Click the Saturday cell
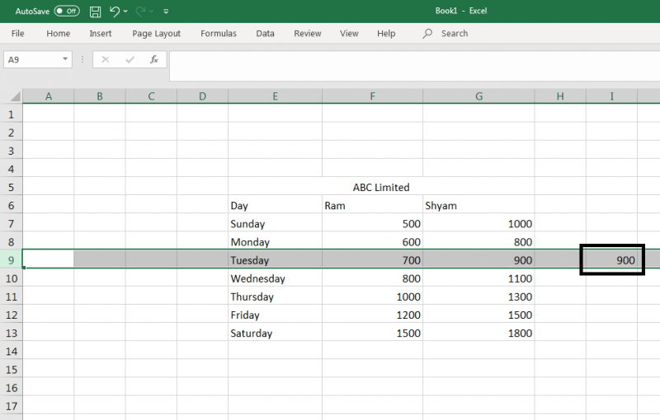 click(x=275, y=333)
